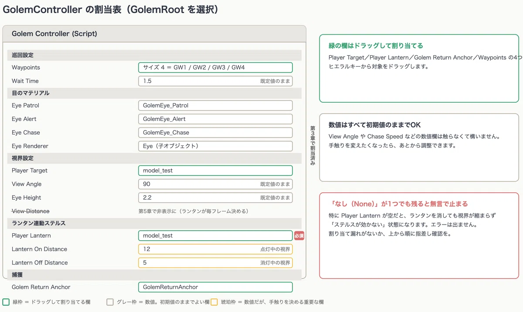Click the GolemEye_Patrol field
The image size is (523, 312).
point(215,105)
